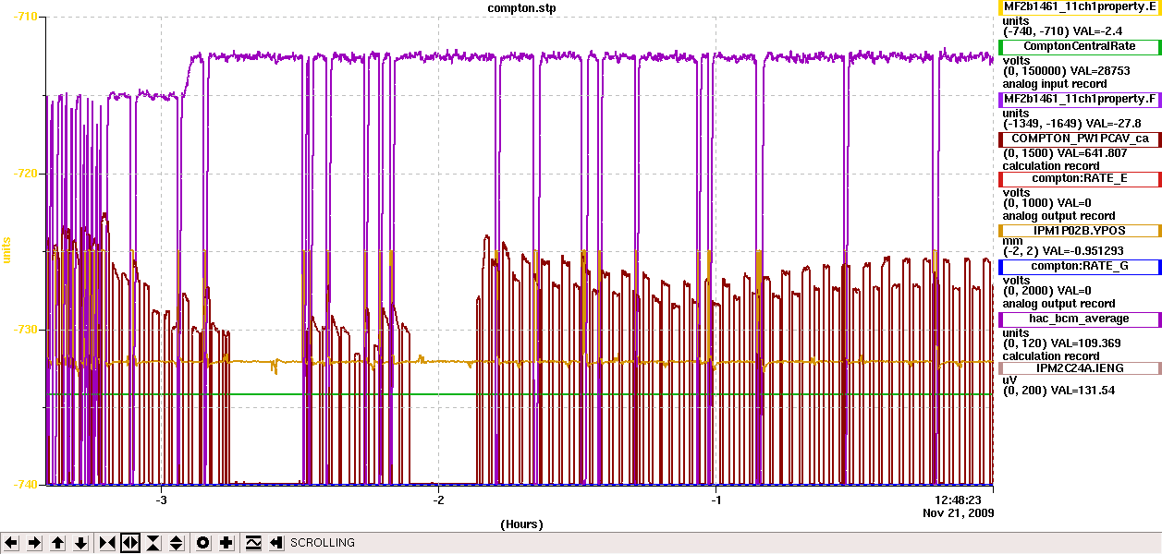Image resolution: width=1162 pixels, height=554 pixels.
Task: Select the compton:RATE_G legend entry
Action: pos(1079,266)
